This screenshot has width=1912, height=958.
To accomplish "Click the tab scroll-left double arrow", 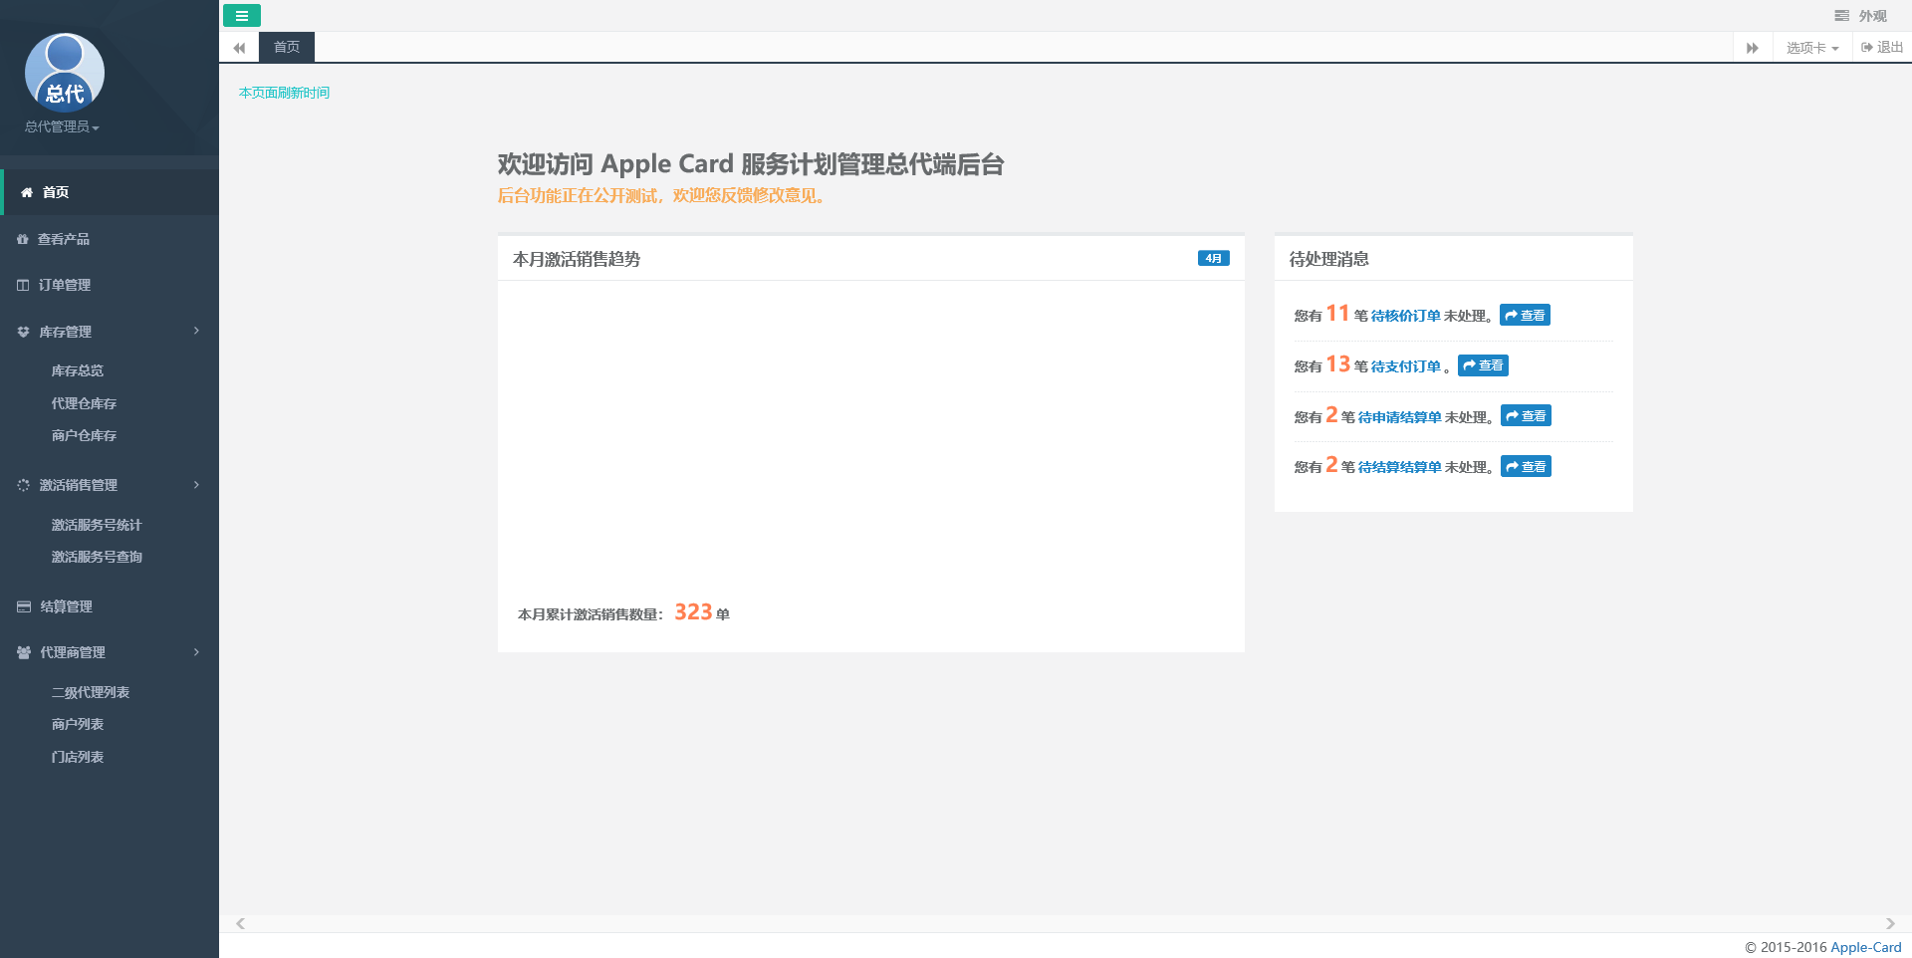I will tap(239, 48).
